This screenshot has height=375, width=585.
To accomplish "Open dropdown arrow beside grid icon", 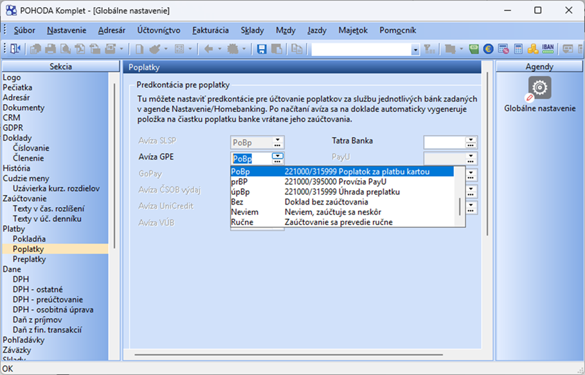I will click(190, 49).
